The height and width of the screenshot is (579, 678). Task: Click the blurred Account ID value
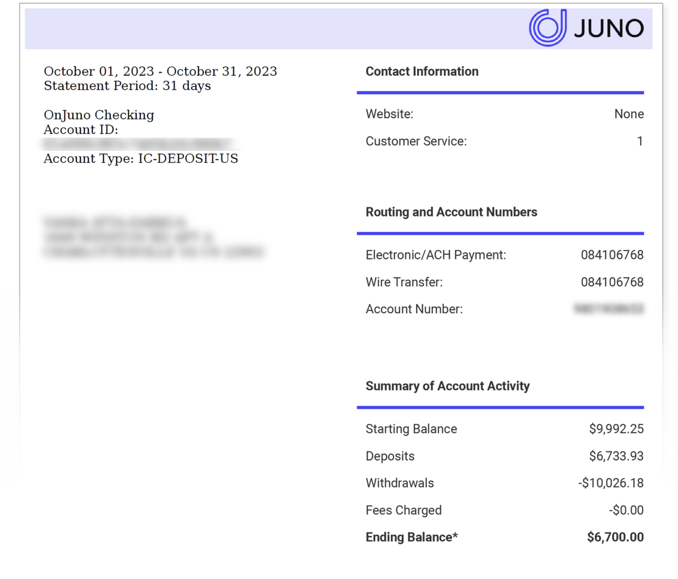(x=138, y=144)
